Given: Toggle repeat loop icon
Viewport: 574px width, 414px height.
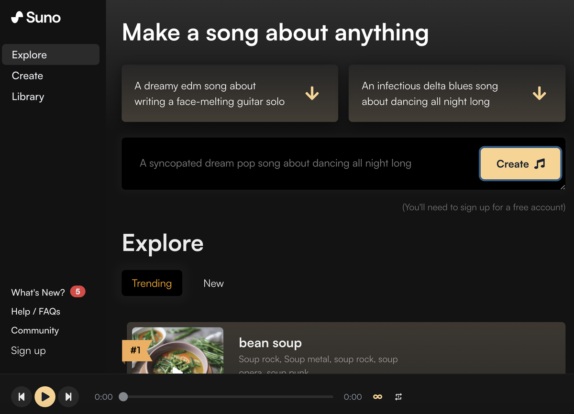Looking at the screenshot, I should click(398, 397).
